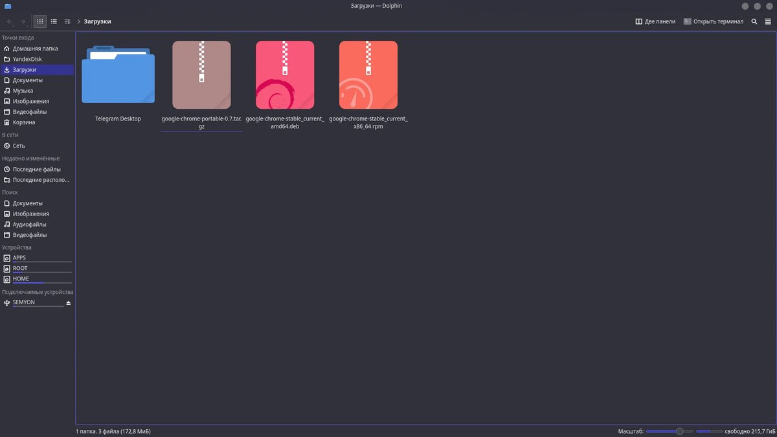
Task: Open the HOME device
Action: [x=38, y=279]
